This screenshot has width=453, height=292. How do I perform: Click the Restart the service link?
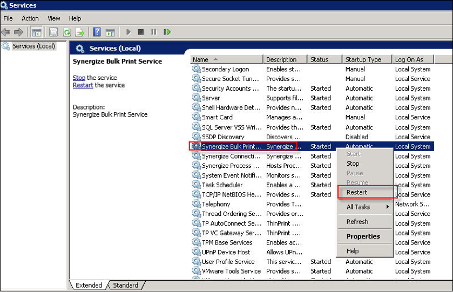pos(83,85)
